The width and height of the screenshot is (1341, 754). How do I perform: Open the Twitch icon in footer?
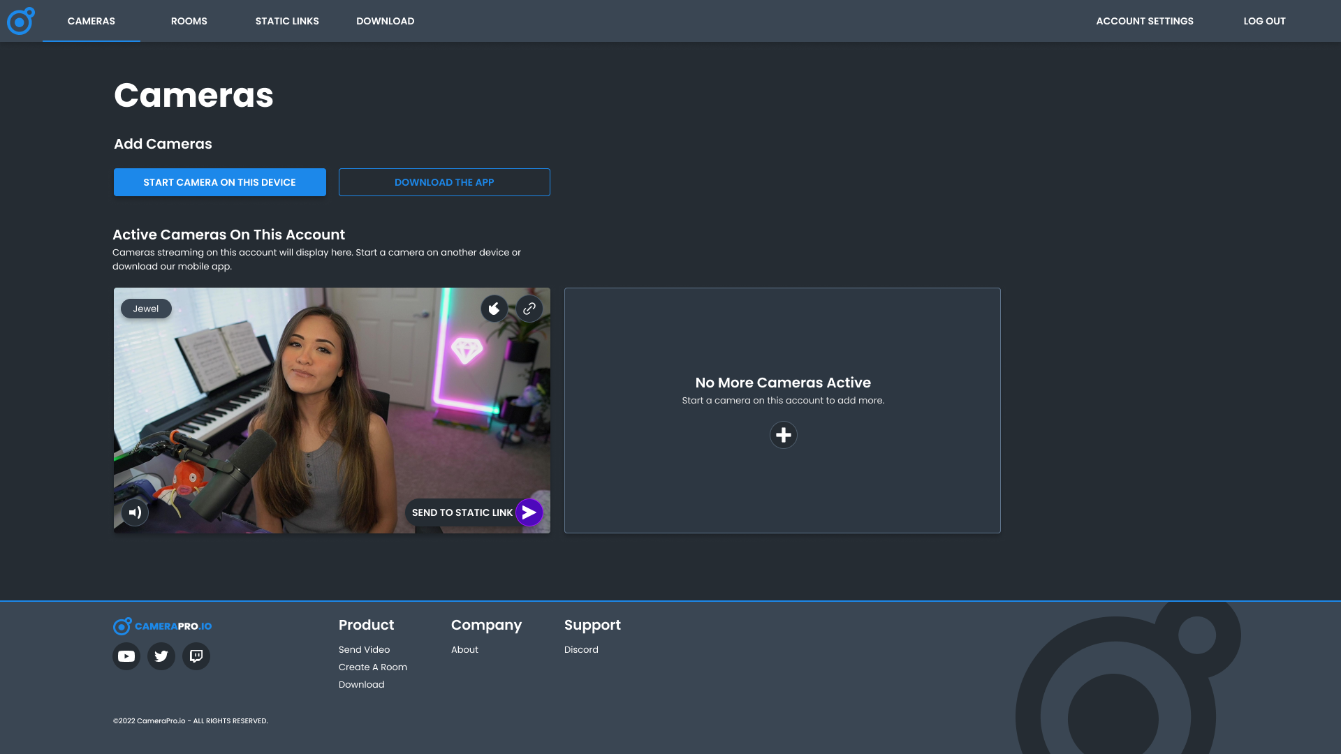tap(196, 656)
